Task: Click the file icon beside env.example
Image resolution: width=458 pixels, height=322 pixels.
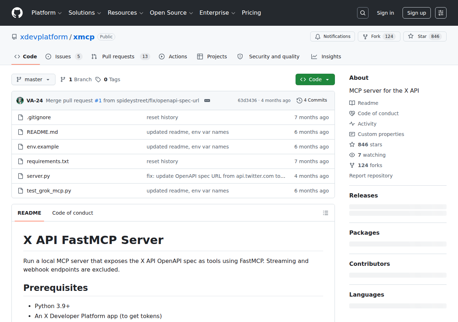Action: 21,147
